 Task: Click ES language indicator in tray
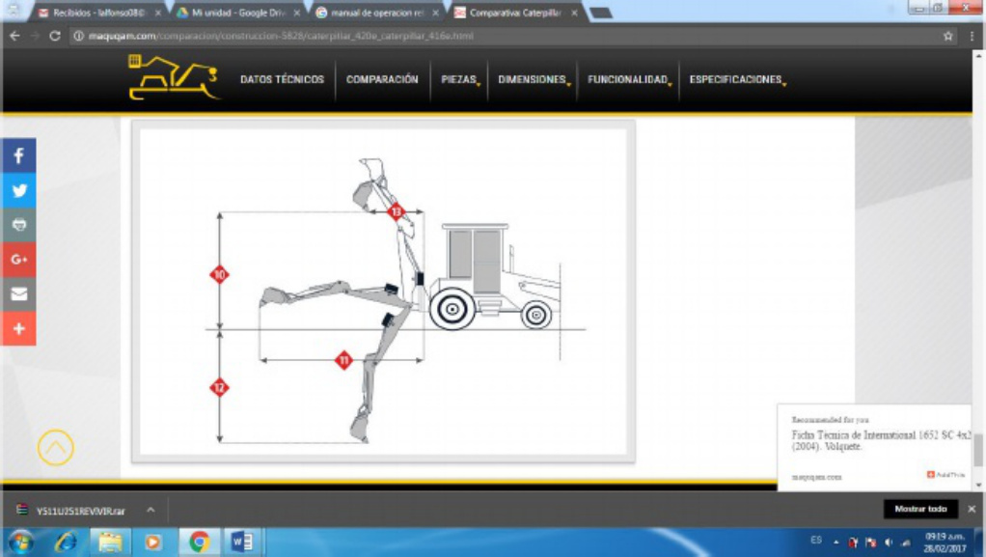[x=815, y=541]
